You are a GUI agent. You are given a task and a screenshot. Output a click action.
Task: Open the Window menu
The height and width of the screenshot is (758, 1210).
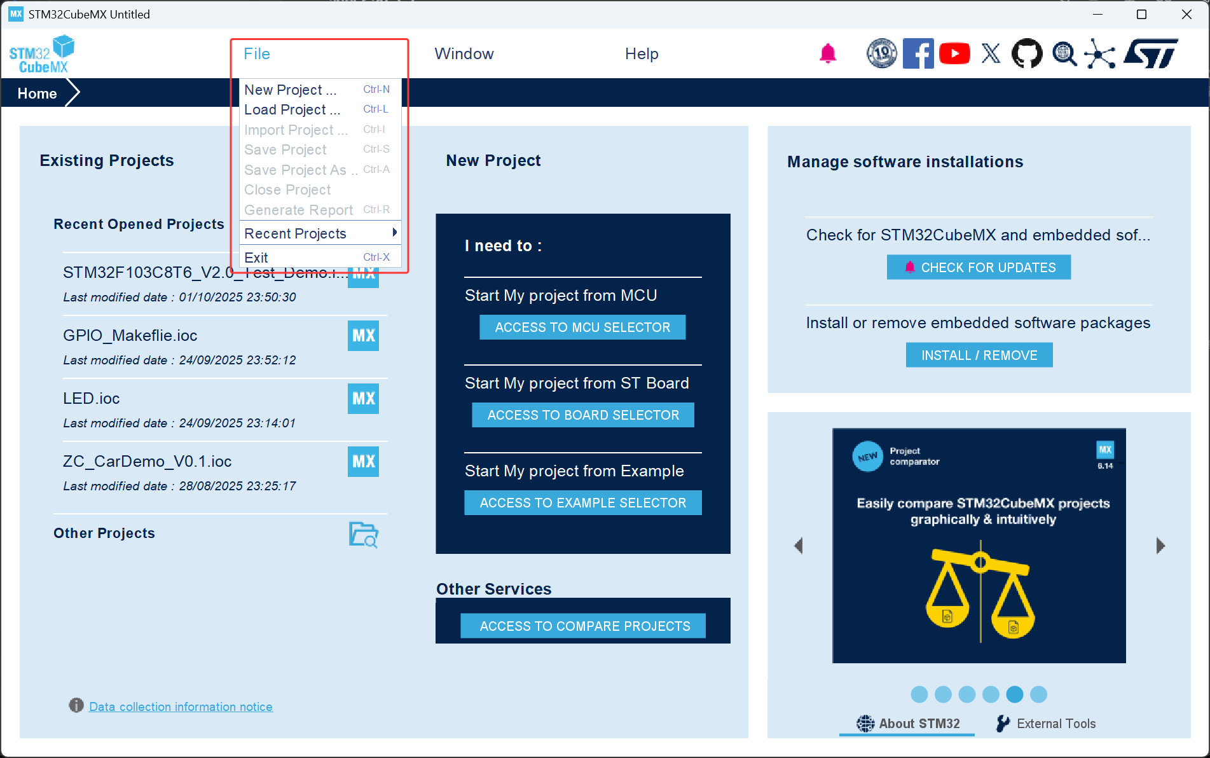coord(464,54)
